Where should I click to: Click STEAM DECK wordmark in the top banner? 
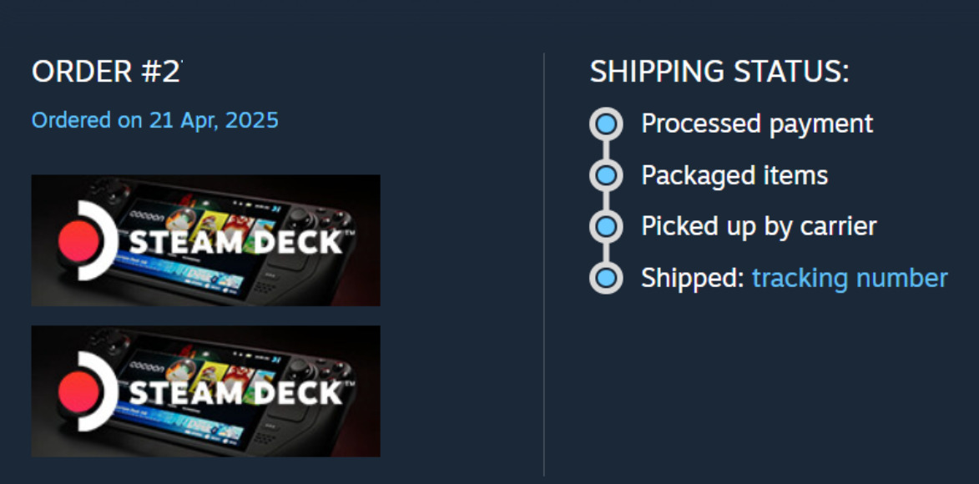coord(236,243)
